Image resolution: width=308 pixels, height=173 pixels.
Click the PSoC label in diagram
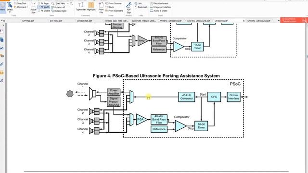235,84
